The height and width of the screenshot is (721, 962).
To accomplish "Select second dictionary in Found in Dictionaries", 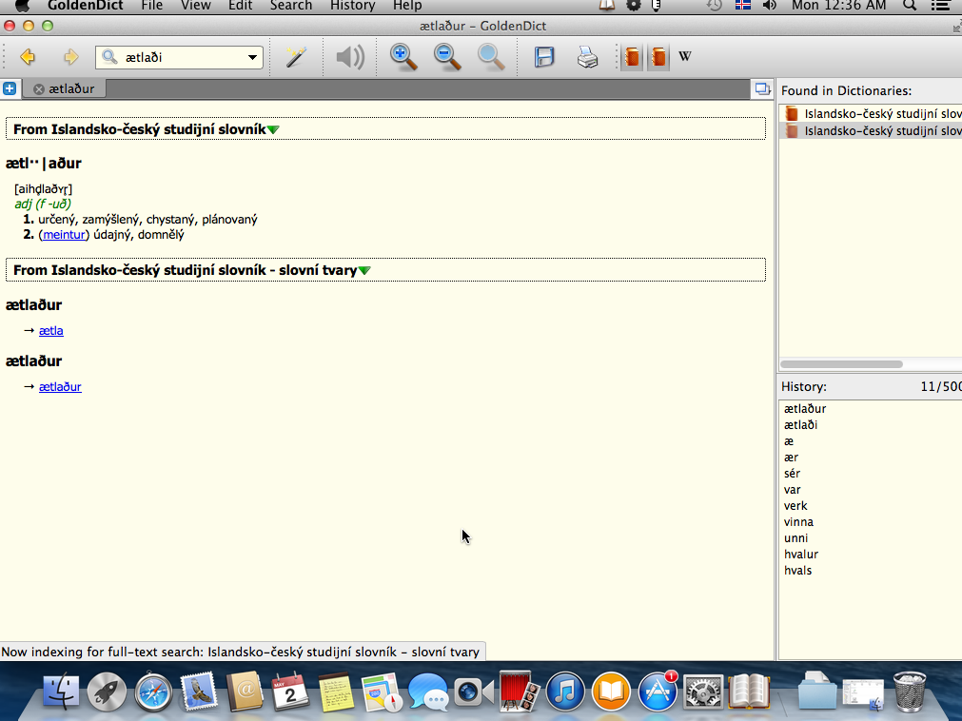I will pyautogui.click(x=871, y=131).
